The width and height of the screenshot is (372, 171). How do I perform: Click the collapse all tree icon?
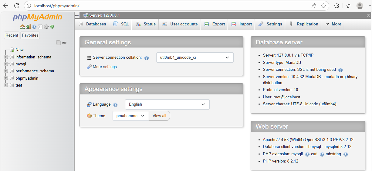[58, 43]
